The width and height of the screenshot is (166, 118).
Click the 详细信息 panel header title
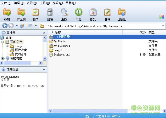point(12,69)
